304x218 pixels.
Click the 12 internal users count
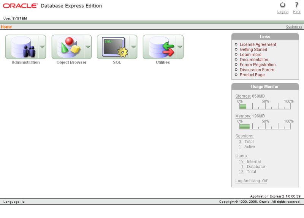click(241, 162)
